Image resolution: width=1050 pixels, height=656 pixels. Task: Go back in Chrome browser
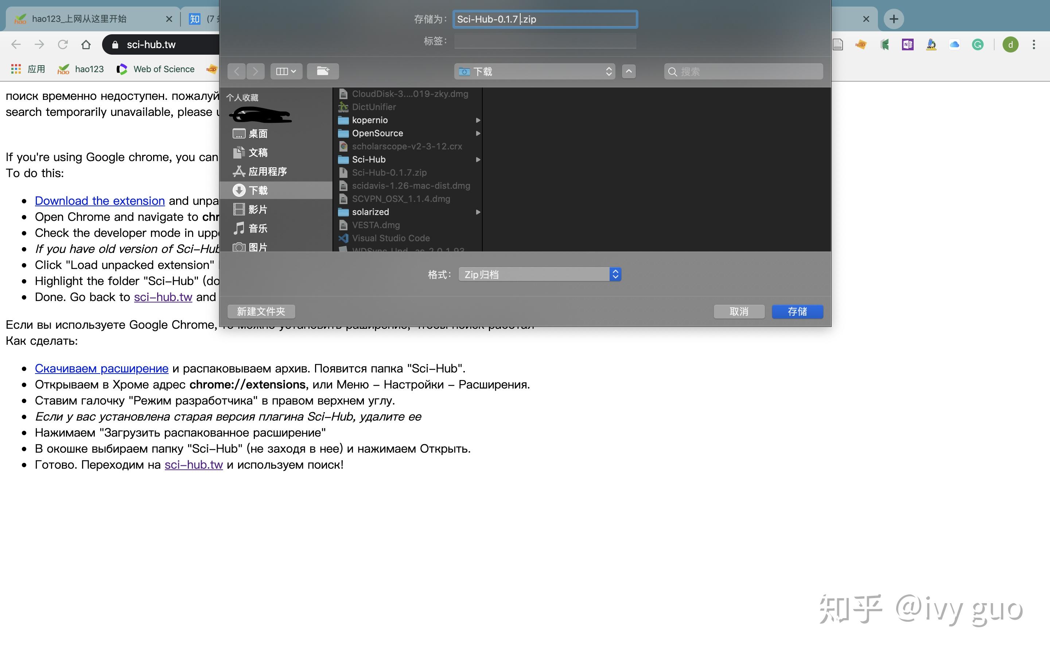pyautogui.click(x=16, y=44)
